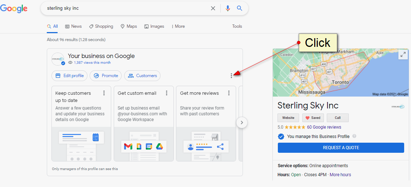
Task: Show next cards with right arrow
Action: [x=242, y=123]
